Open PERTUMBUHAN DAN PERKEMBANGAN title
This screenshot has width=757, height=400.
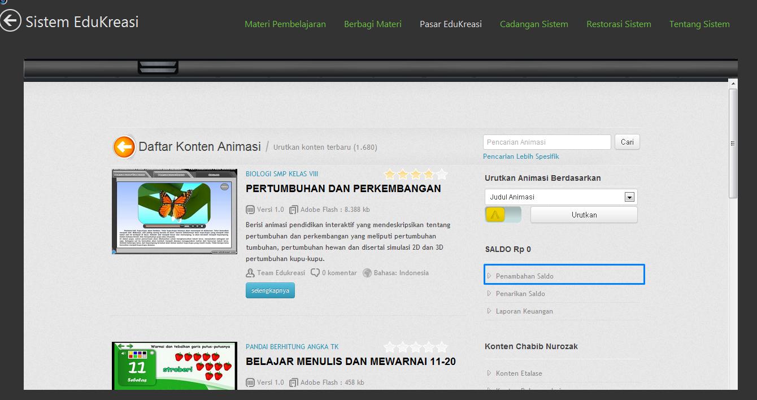pyautogui.click(x=343, y=189)
